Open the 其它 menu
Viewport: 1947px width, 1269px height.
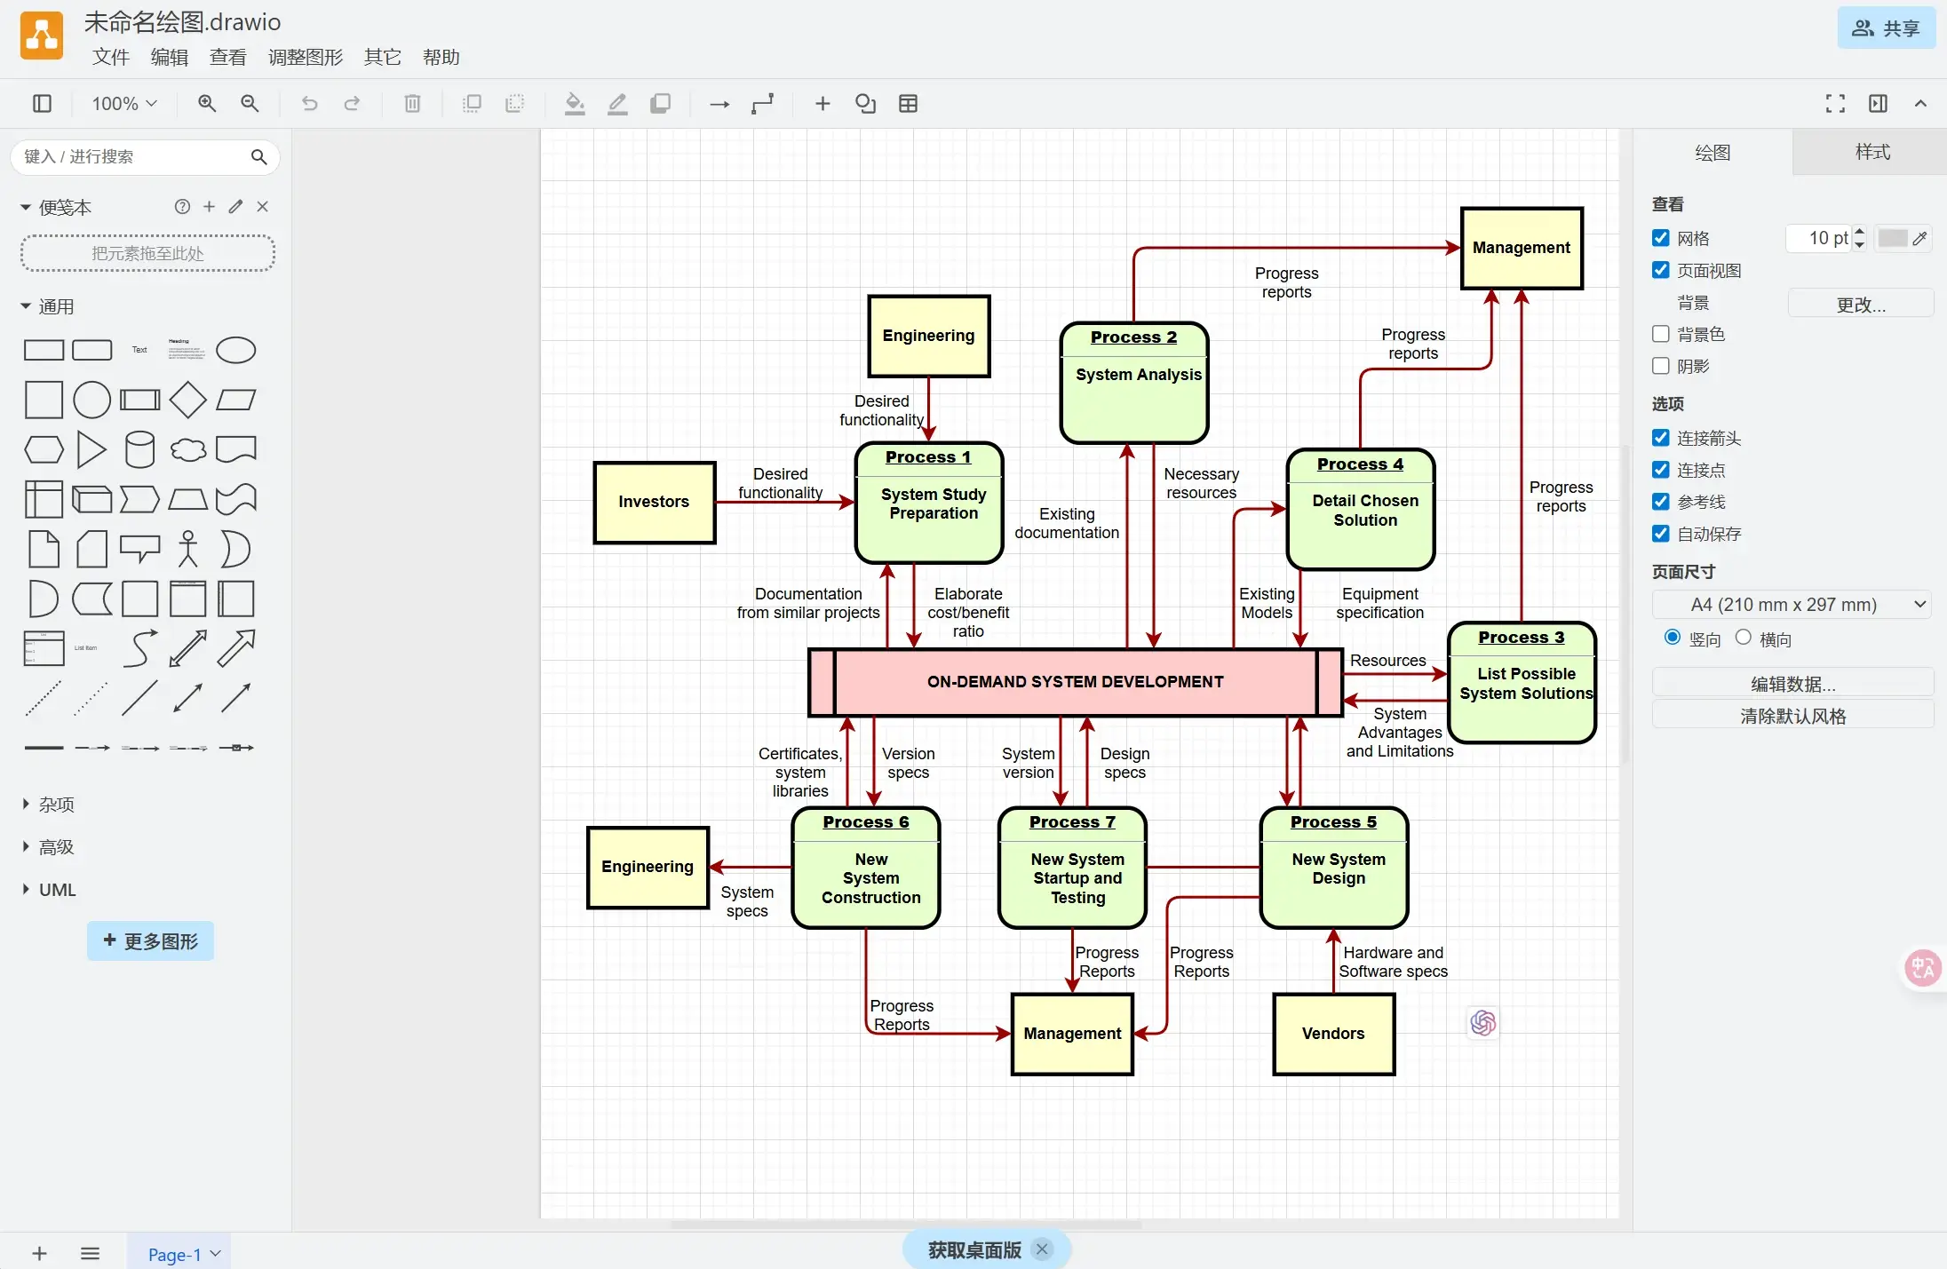(383, 57)
